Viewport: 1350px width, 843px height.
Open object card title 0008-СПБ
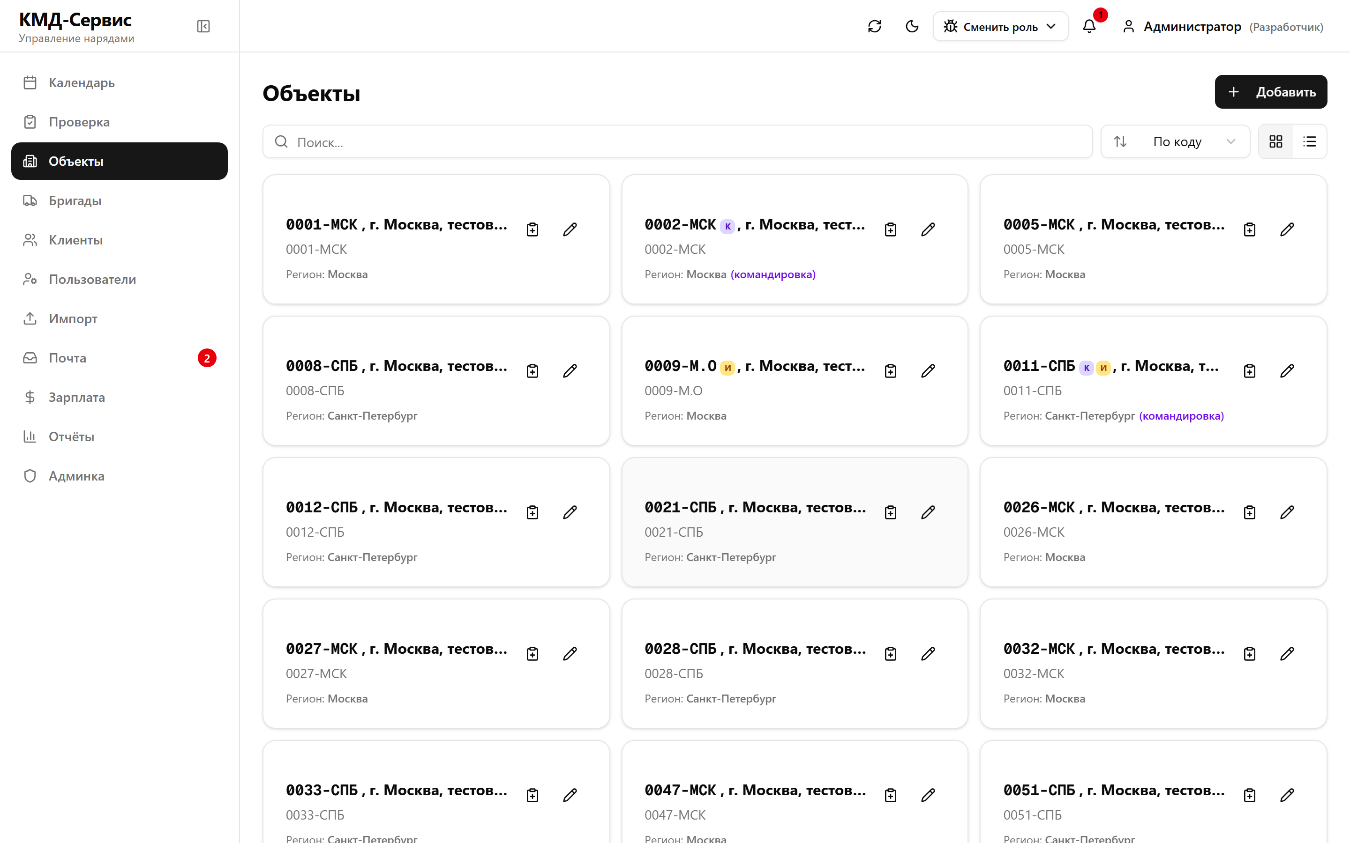coord(397,366)
